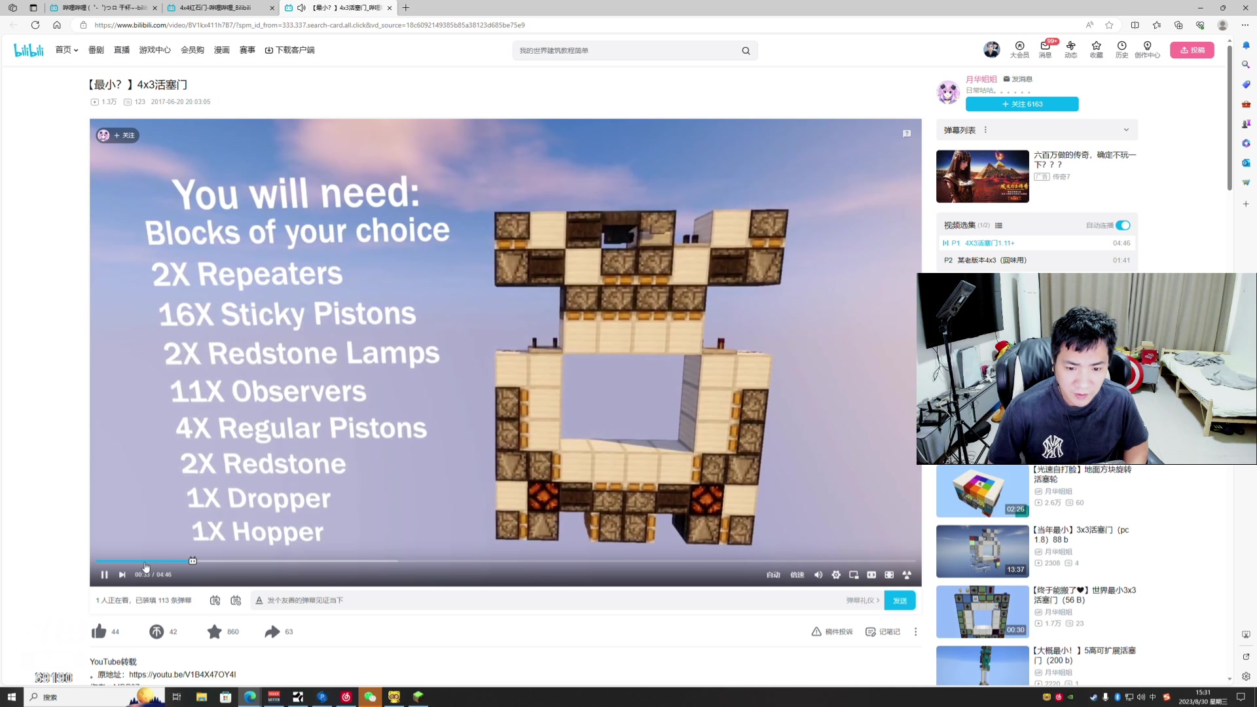Open YouTube source link youtu.be

pyautogui.click(x=182, y=674)
